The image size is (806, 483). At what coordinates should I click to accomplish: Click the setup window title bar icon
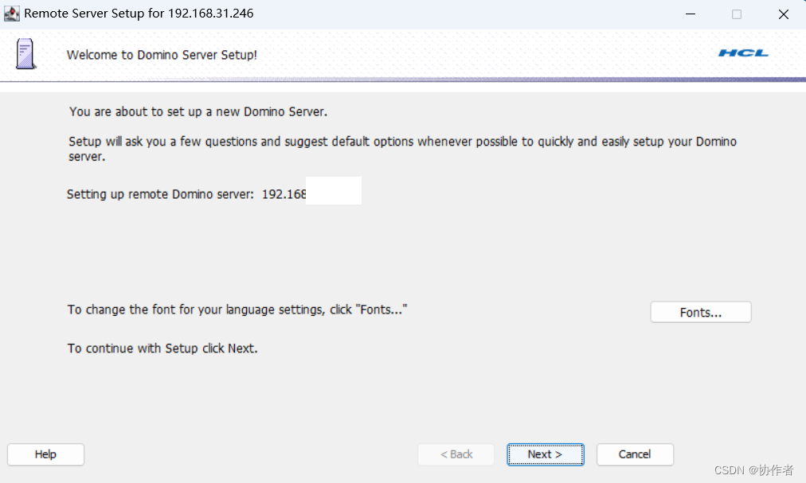click(12, 14)
